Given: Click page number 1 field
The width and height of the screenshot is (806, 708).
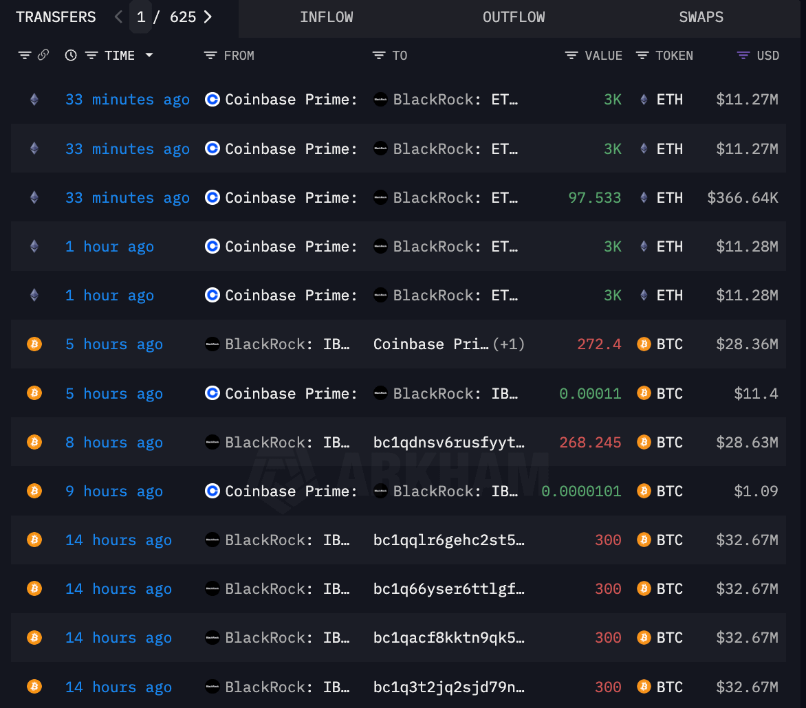Looking at the screenshot, I should point(141,17).
